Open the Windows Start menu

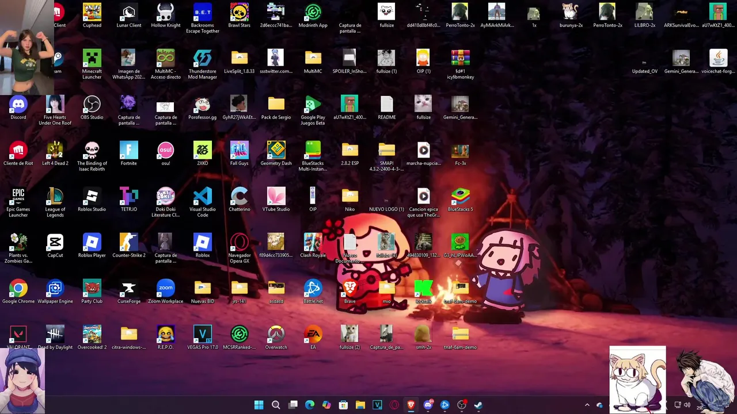click(259, 405)
